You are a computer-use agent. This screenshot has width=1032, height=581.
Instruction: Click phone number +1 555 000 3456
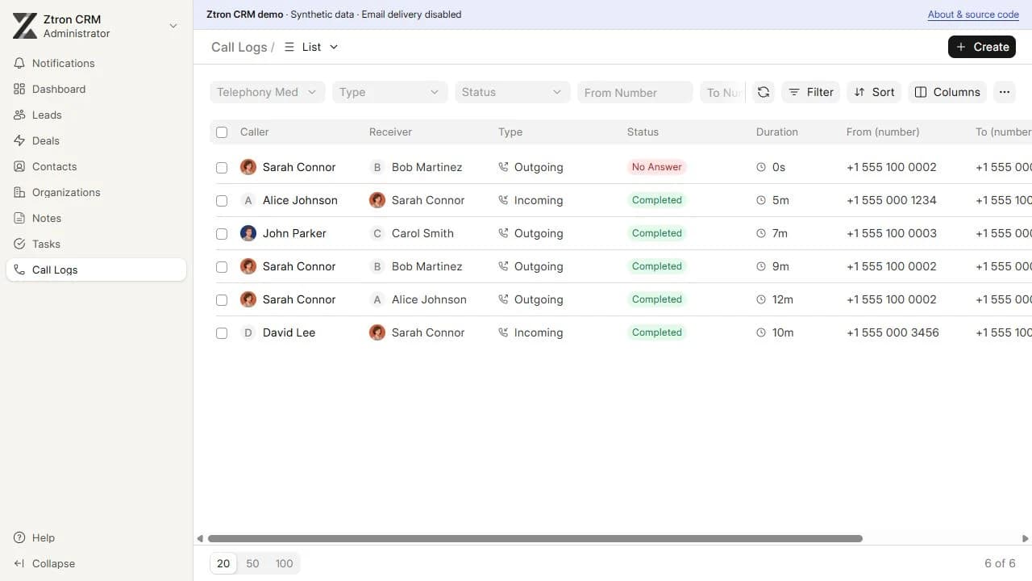click(893, 332)
